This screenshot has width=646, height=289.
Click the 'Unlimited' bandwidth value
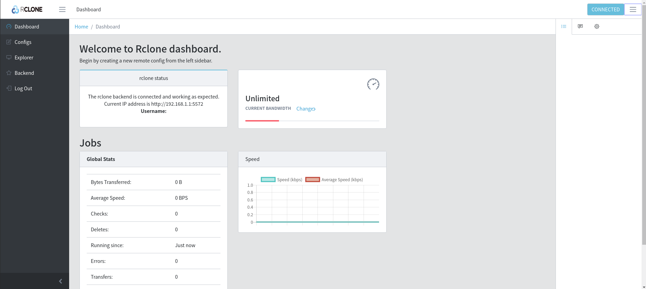click(262, 99)
